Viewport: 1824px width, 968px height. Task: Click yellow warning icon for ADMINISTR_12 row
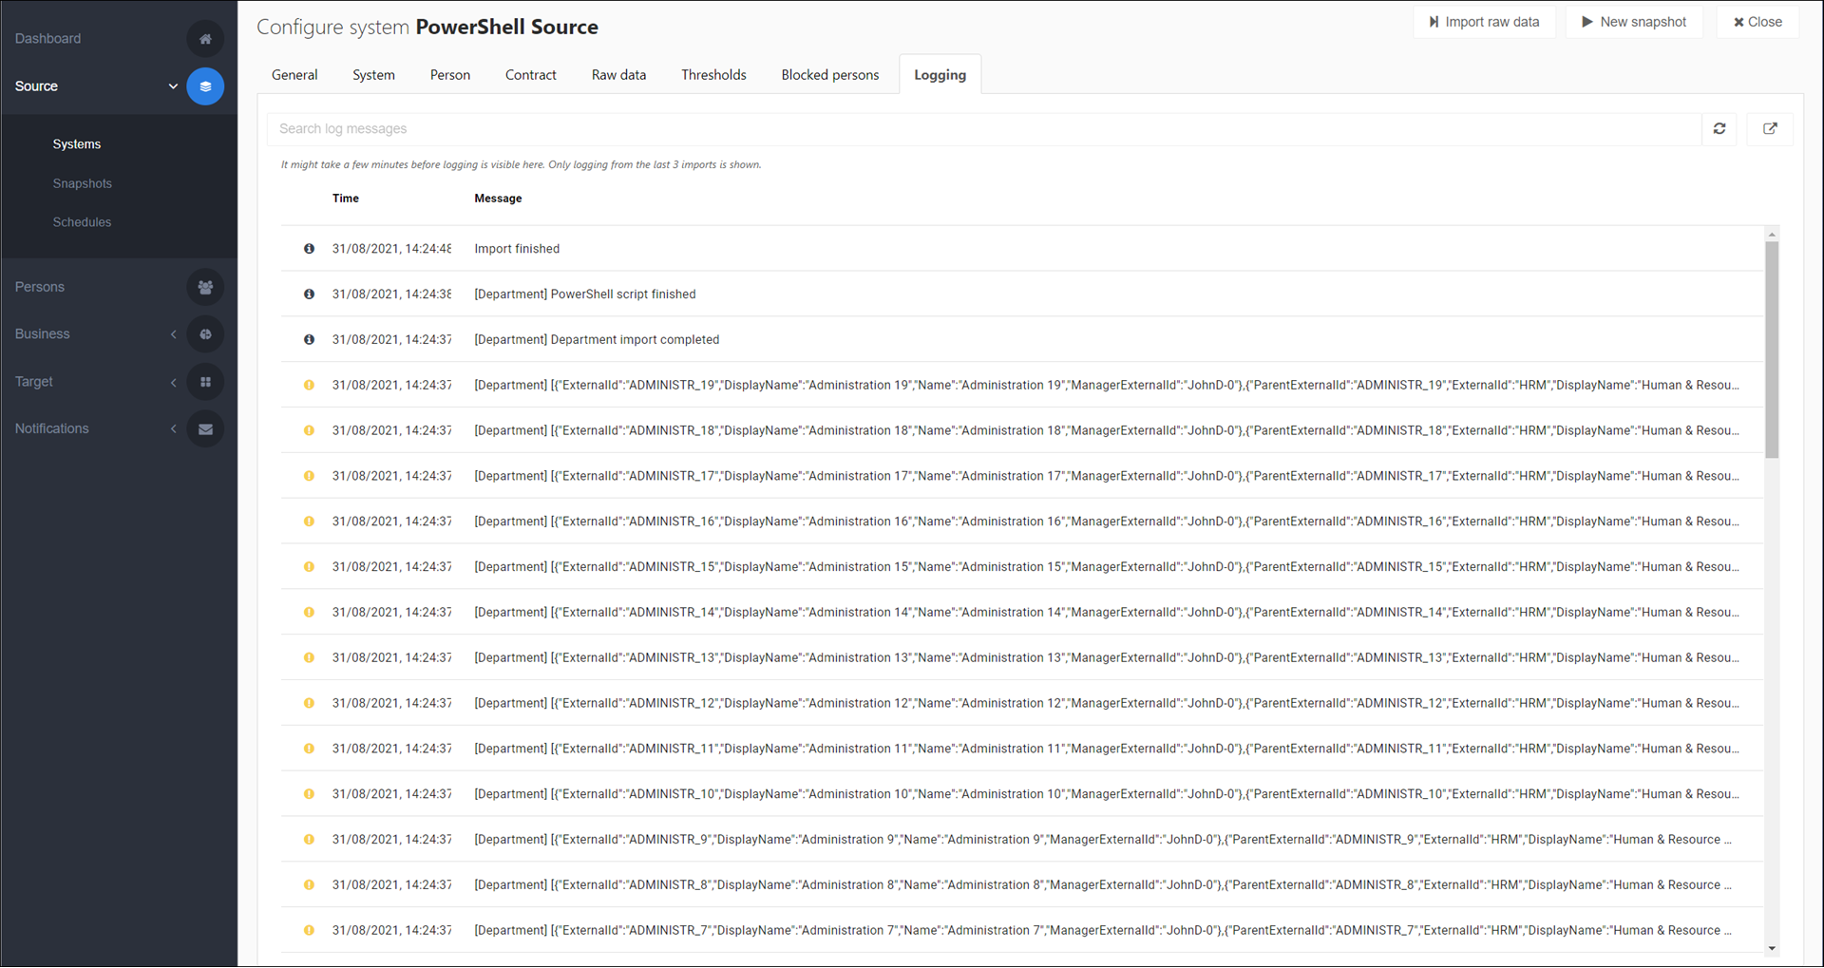click(309, 703)
